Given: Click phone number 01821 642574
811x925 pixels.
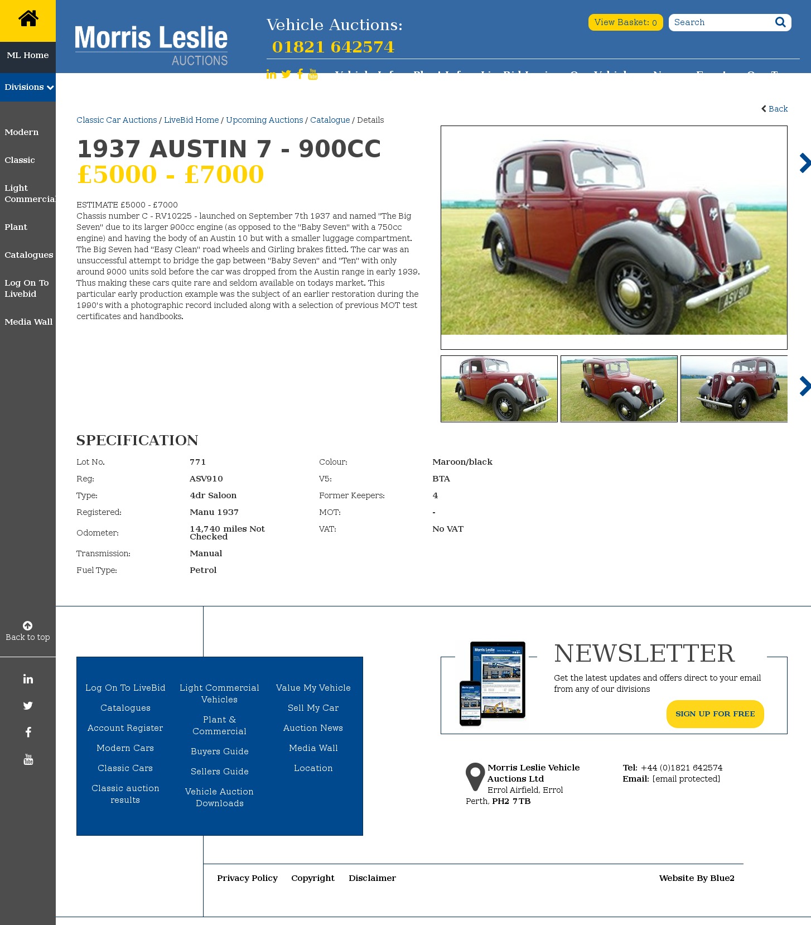Looking at the screenshot, I should (x=333, y=47).
